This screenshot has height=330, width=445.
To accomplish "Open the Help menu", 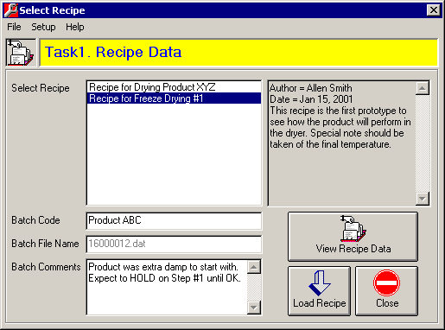I will click(x=75, y=27).
